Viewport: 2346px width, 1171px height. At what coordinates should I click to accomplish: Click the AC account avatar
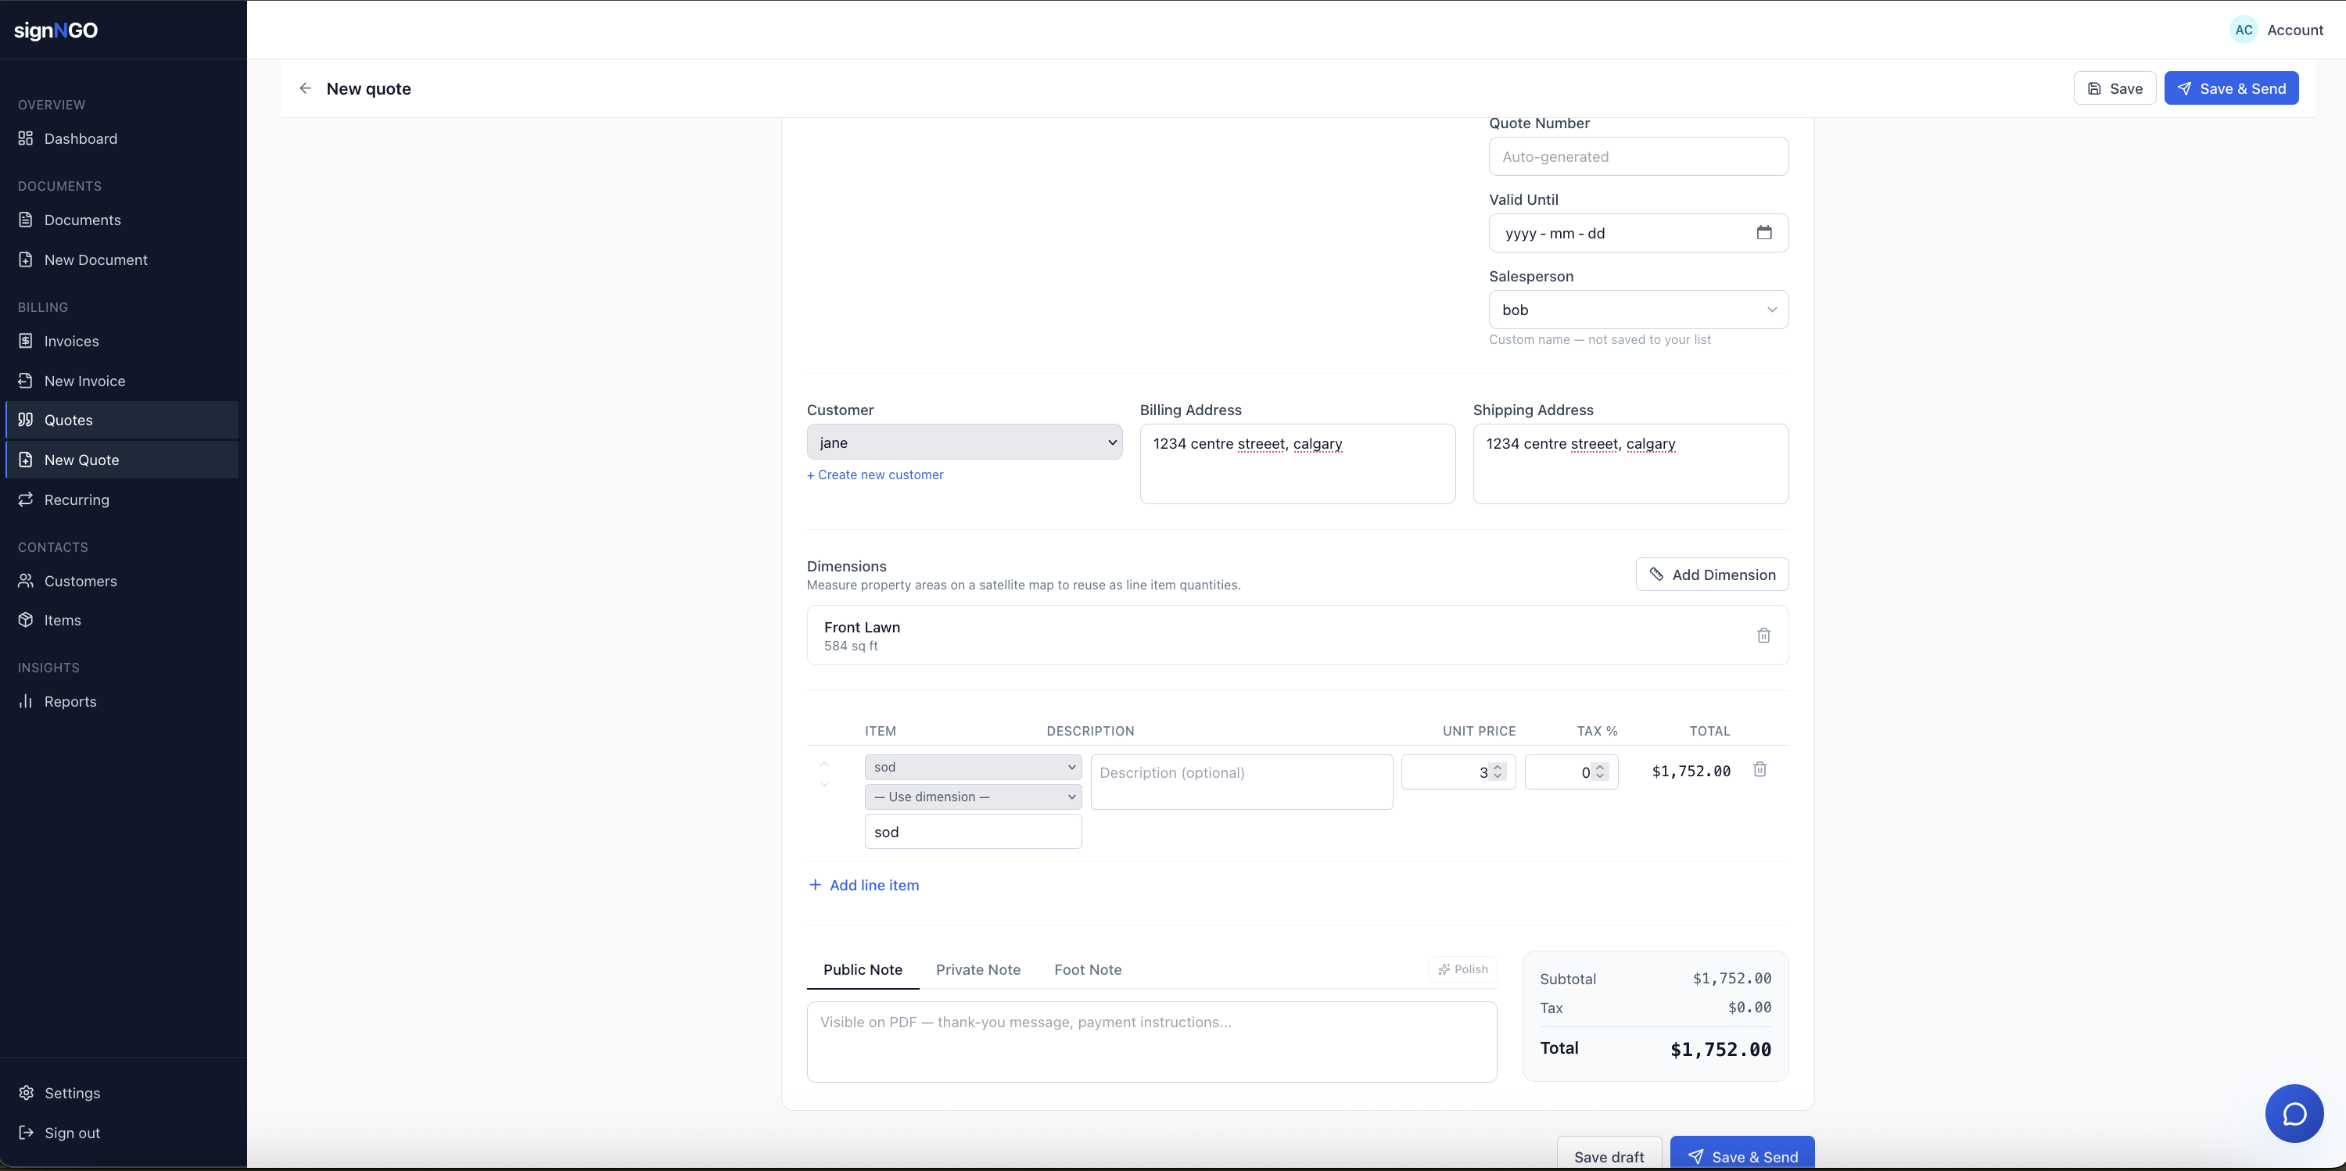(2244, 30)
